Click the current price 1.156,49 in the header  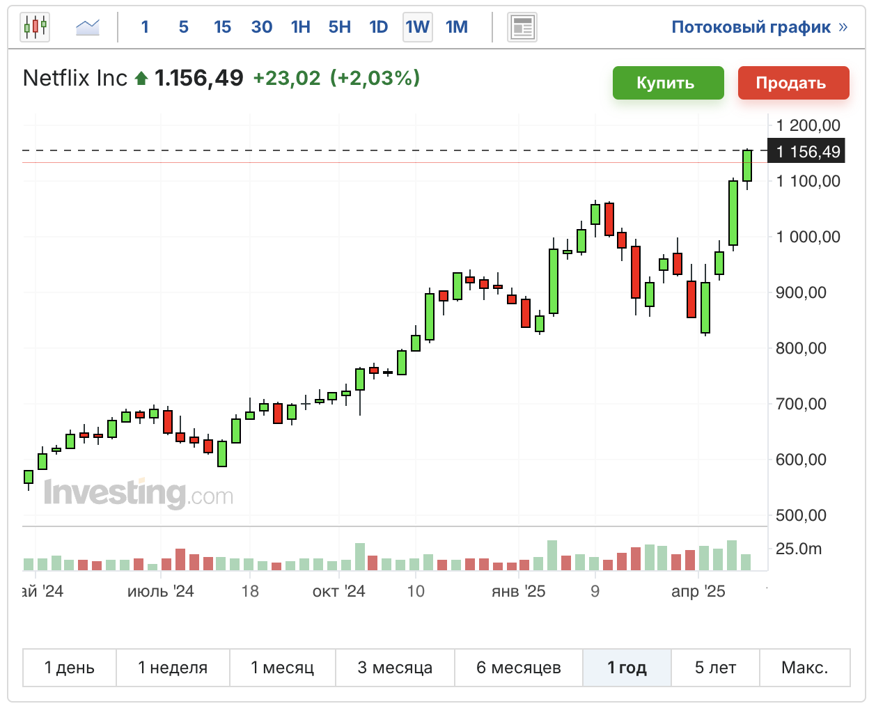click(x=199, y=78)
